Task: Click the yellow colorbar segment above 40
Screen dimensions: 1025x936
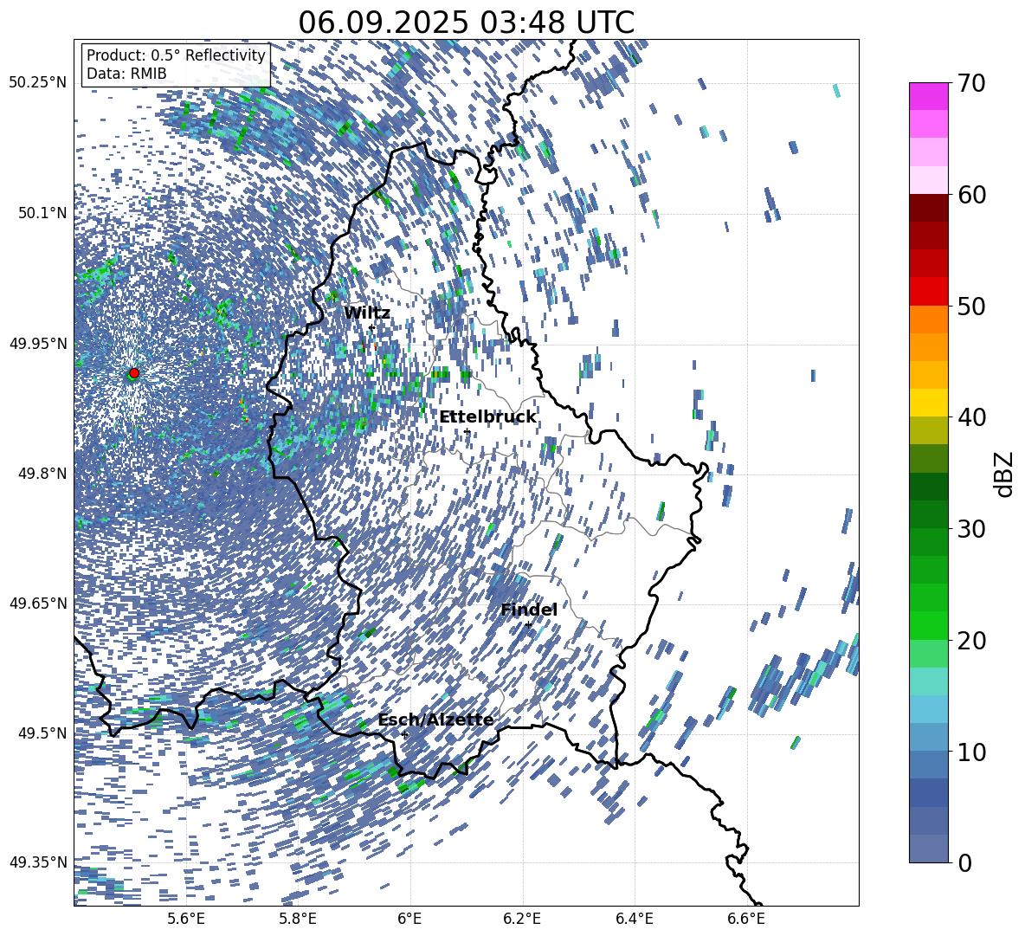Action: coord(928,403)
